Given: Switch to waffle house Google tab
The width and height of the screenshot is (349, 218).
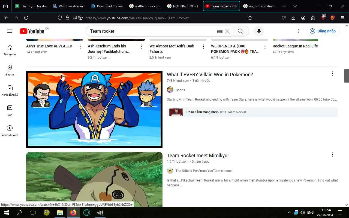Looking at the screenshot, I should click(145, 6).
